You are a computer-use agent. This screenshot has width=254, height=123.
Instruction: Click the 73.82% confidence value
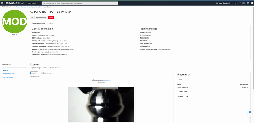click(x=245, y=87)
